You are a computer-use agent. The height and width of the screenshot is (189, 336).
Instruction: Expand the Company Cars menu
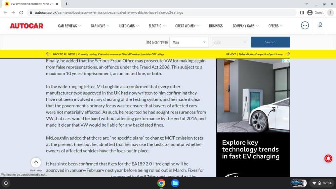(x=246, y=26)
